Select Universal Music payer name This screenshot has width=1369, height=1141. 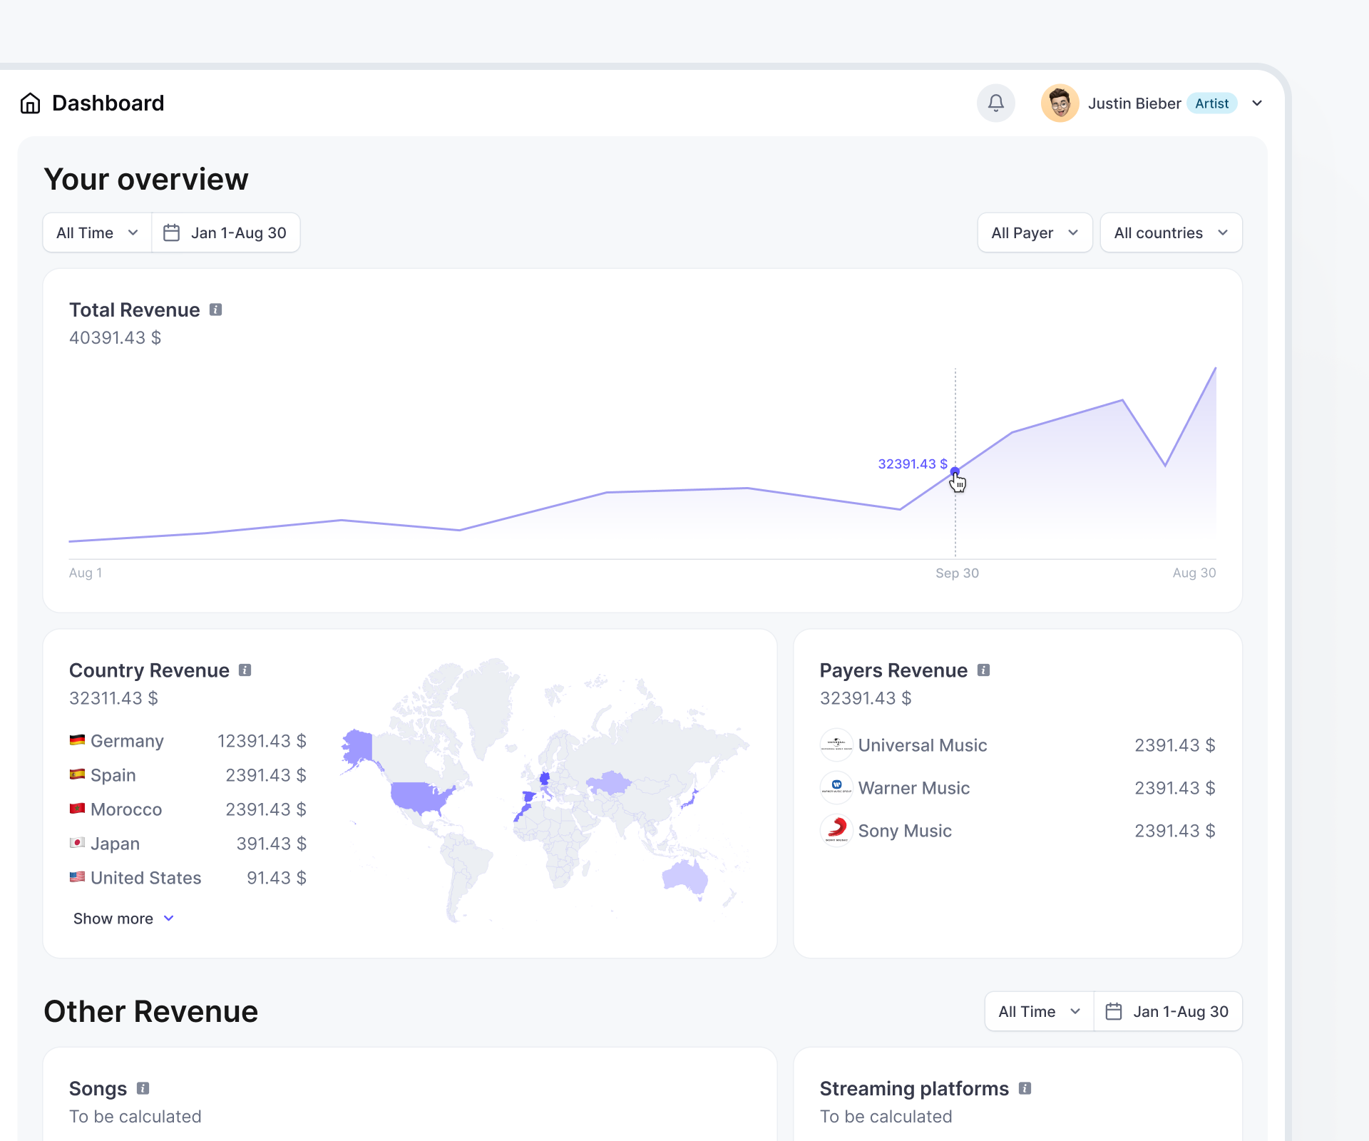pos(923,745)
